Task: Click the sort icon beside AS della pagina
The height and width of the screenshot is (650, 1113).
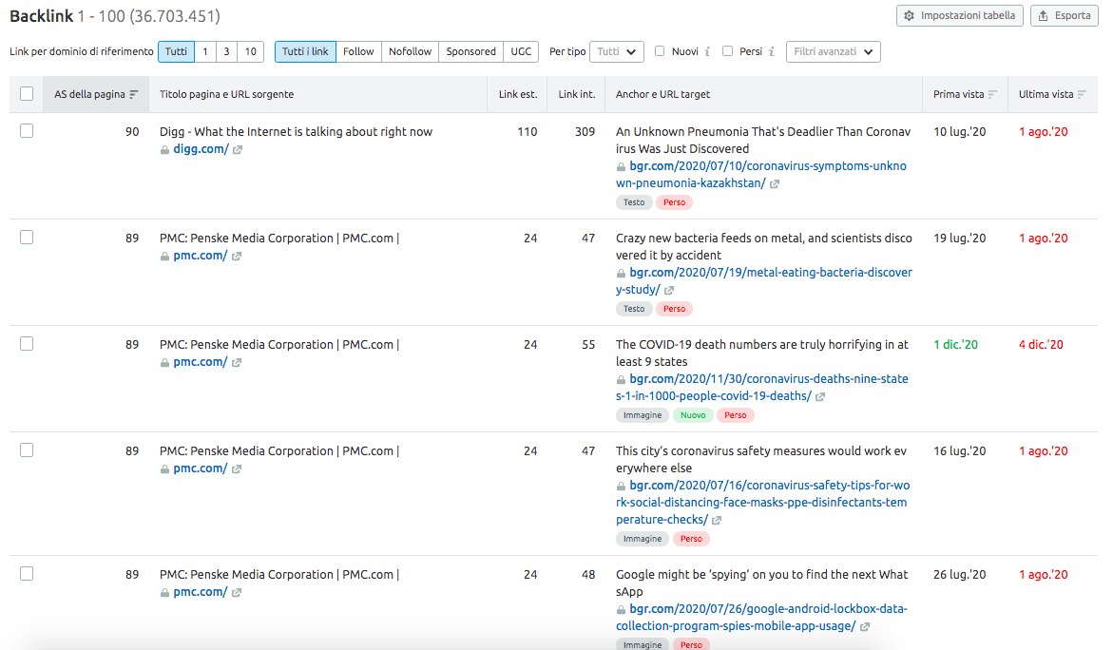Action: pyautogui.click(x=134, y=94)
